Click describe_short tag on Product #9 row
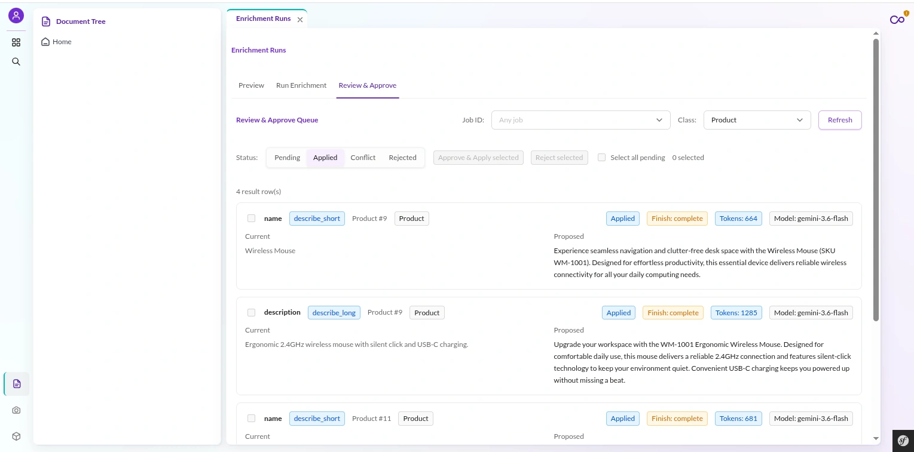This screenshot has width=914, height=452. [317, 219]
